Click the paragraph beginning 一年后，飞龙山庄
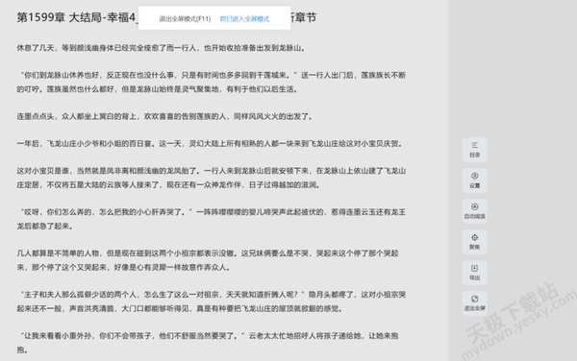This screenshot has width=577, height=361. [x=210, y=144]
